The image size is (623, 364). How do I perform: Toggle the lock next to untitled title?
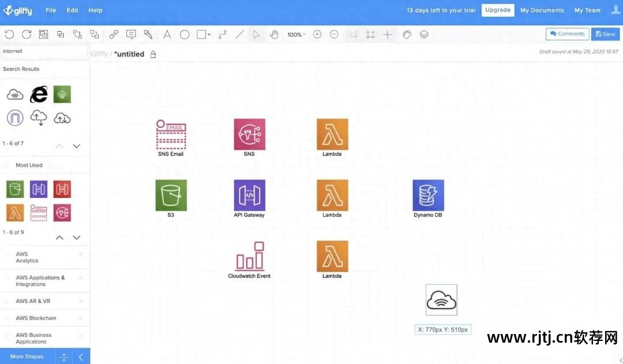click(153, 54)
